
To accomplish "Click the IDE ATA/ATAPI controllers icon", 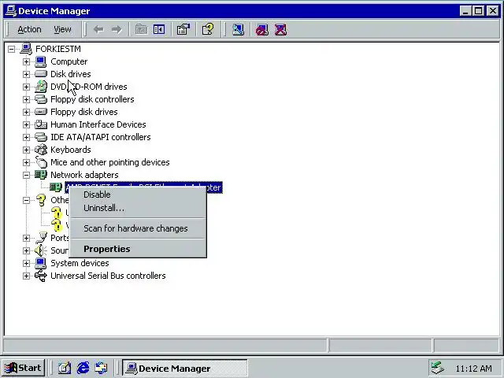I will pyautogui.click(x=40, y=137).
